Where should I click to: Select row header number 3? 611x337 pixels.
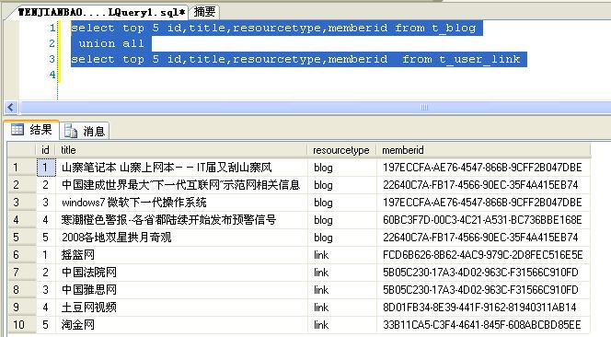pos(22,203)
